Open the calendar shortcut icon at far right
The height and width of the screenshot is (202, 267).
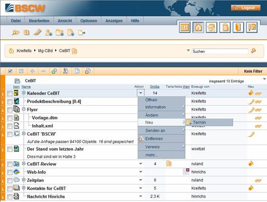[x=252, y=27]
